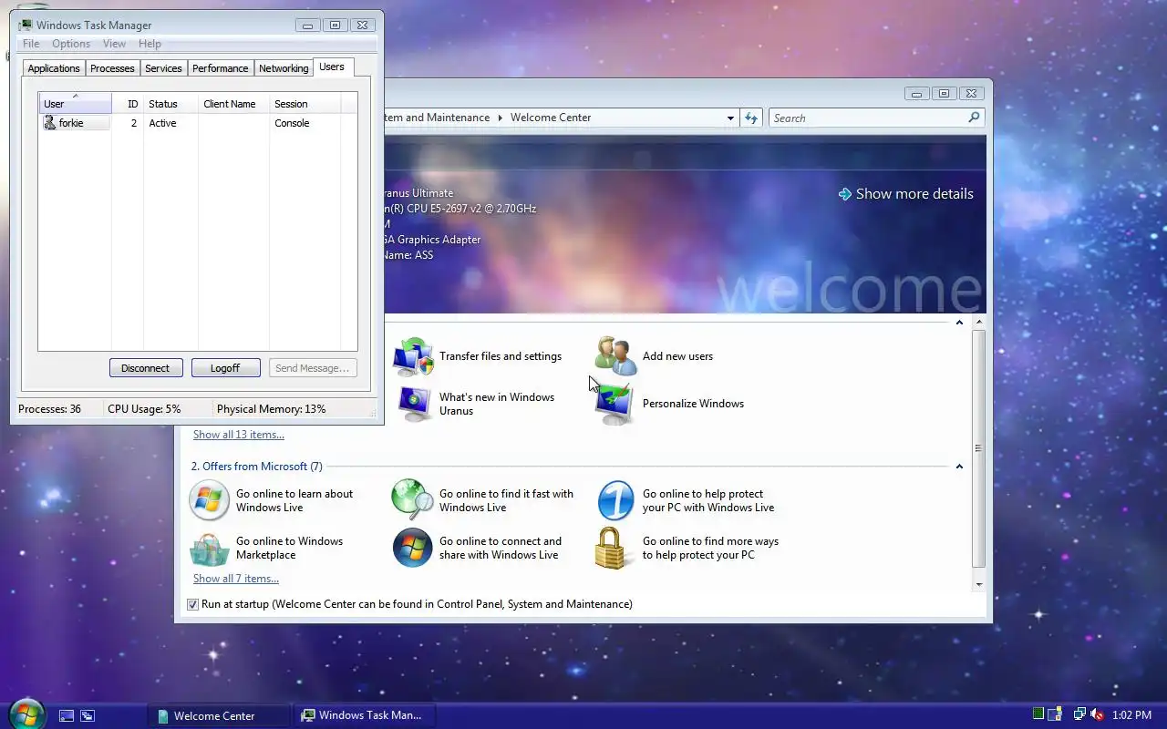The height and width of the screenshot is (729, 1167).
Task: Click Go online to learn about Windows Live icon
Action: point(209,500)
